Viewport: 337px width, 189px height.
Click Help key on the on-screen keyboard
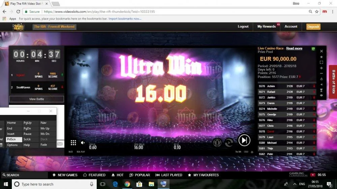coord(30,145)
